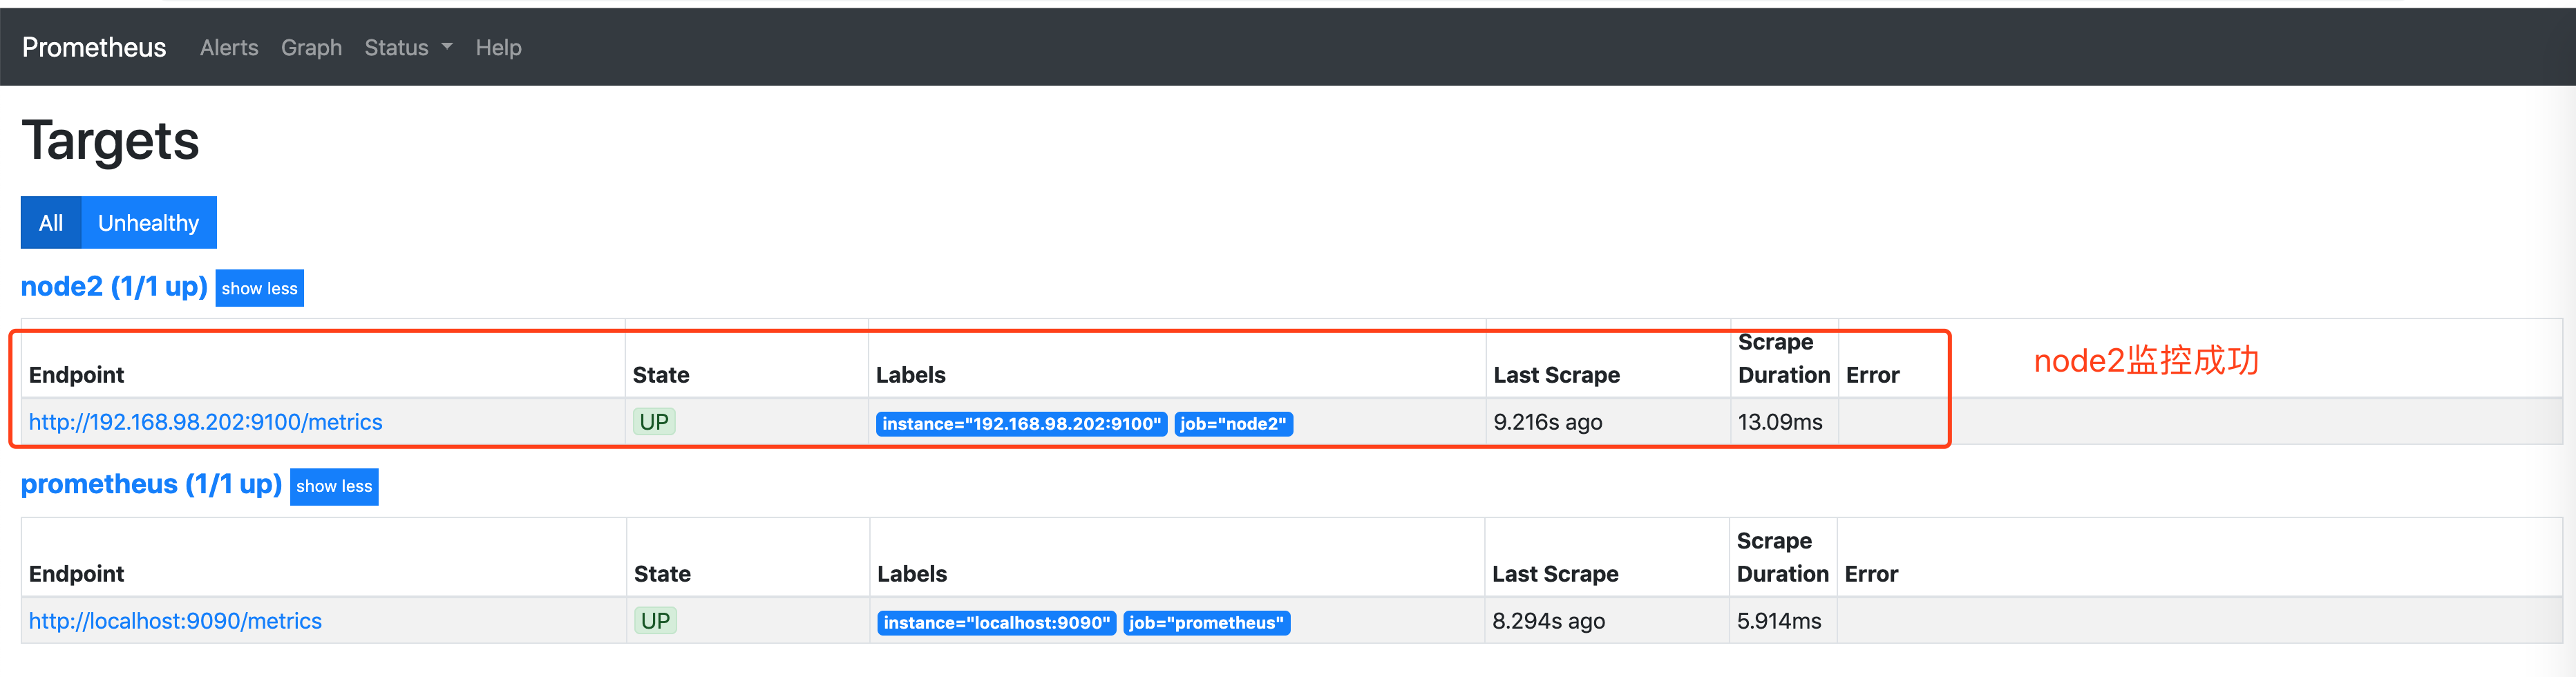The width and height of the screenshot is (2576, 677).
Task: Open the Alerts page
Action: [x=228, y=47]
